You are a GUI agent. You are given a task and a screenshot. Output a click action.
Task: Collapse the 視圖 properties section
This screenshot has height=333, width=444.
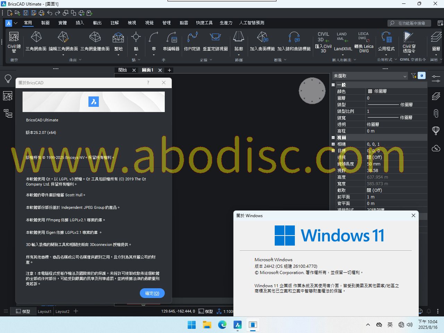click(x=333, y=137)
